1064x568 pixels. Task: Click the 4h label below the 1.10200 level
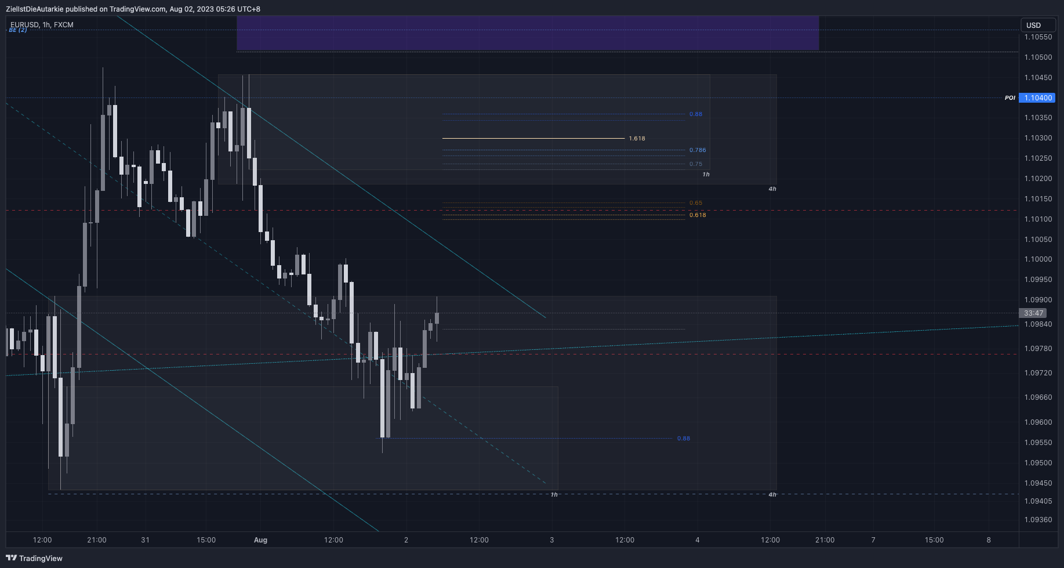772,189
